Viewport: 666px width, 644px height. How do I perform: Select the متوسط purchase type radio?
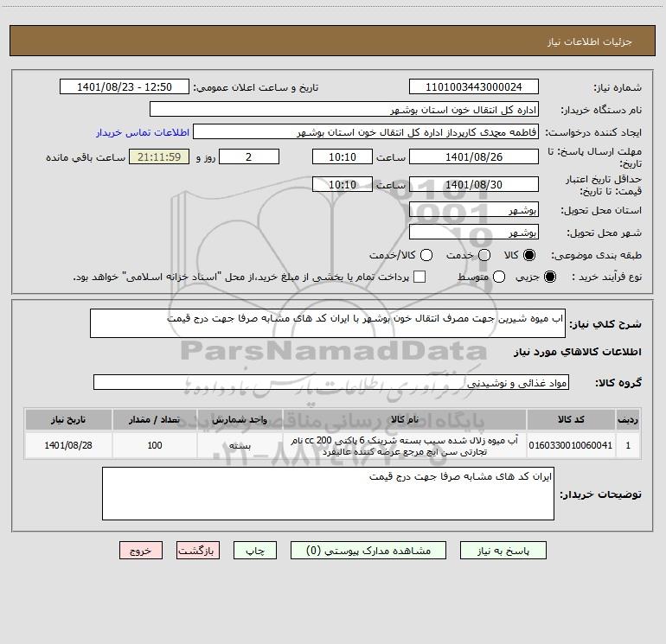[499, 277]
